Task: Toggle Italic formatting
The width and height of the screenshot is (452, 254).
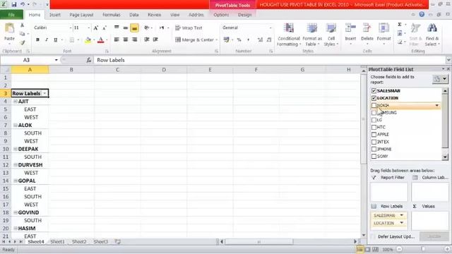Action: coord(47,40)
